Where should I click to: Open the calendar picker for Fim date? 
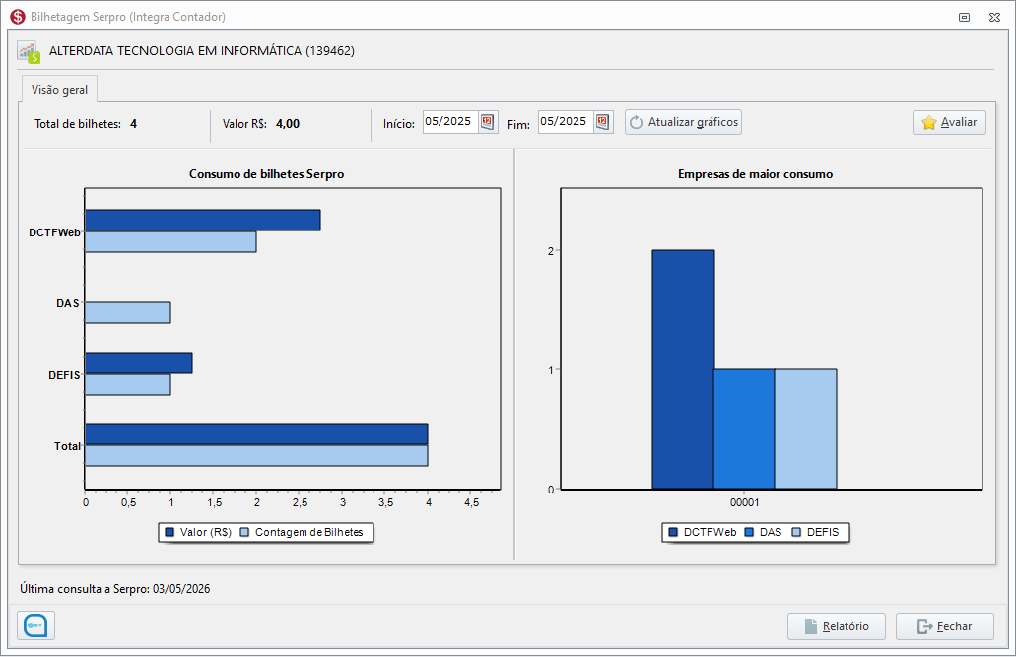(603, 122)
